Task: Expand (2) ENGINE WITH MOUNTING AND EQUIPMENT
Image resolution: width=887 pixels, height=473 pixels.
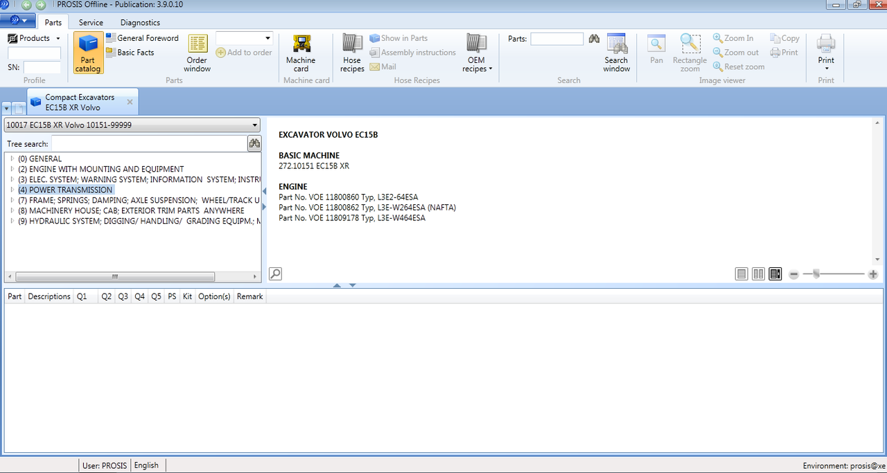Action: [x=12, y=169]
